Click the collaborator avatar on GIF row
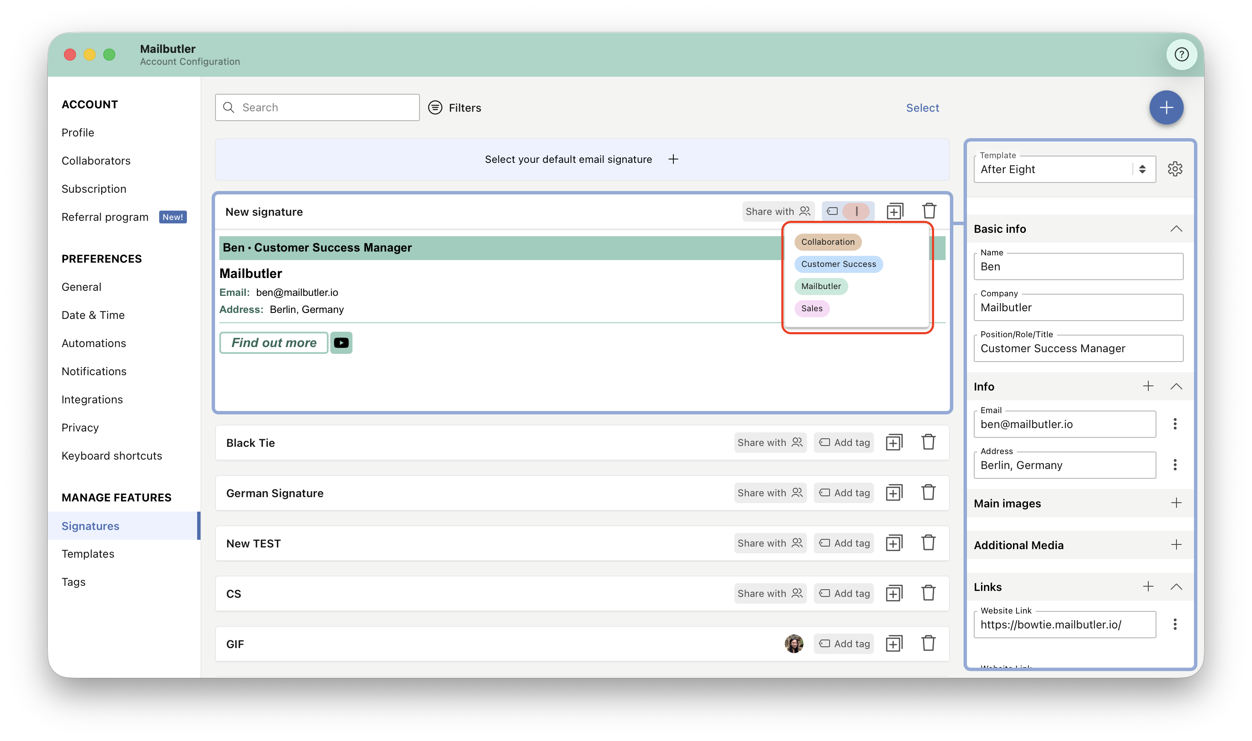Image resolution: width=1252 pixels, height=741 pixels. pyautogui.click(x=794, y=644)
